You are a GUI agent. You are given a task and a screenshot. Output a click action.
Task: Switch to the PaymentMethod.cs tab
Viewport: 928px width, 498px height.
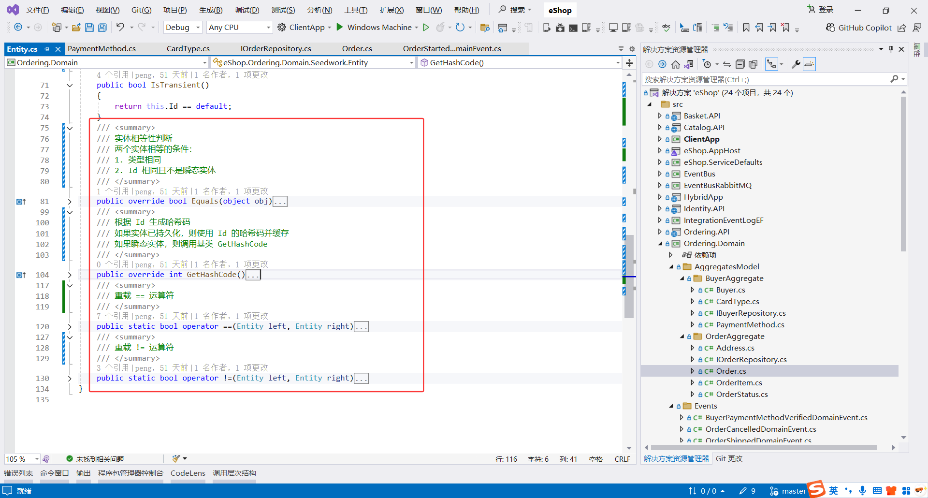101,49
